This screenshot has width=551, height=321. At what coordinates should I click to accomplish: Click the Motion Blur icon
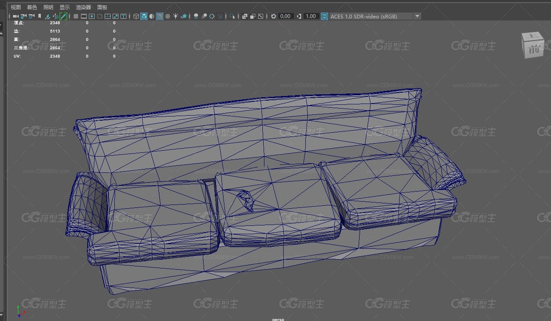(x=204, y=16)
